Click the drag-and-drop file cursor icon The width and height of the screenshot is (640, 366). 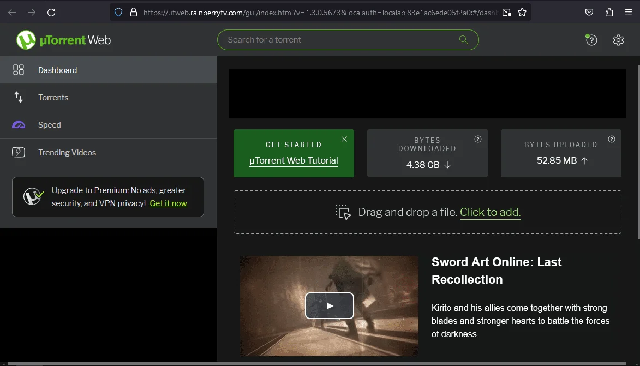(343, 212)
